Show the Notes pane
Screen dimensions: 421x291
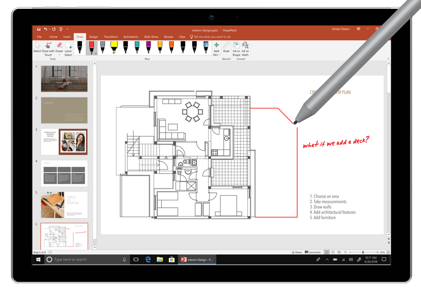click(x=298, y=252)
